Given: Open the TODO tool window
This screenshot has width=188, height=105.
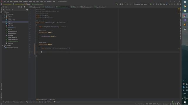Looking at the screenshot, I should (x=6, y=102).
